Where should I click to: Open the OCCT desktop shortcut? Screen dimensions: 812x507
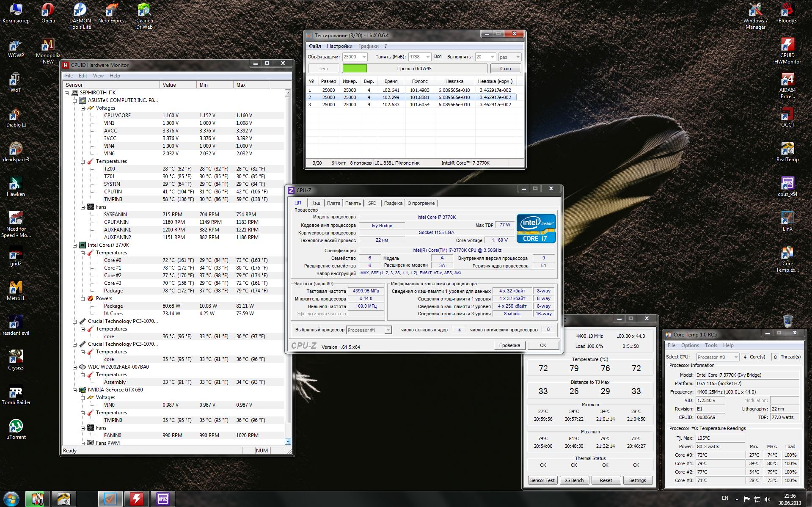click(x=787, y=117)
